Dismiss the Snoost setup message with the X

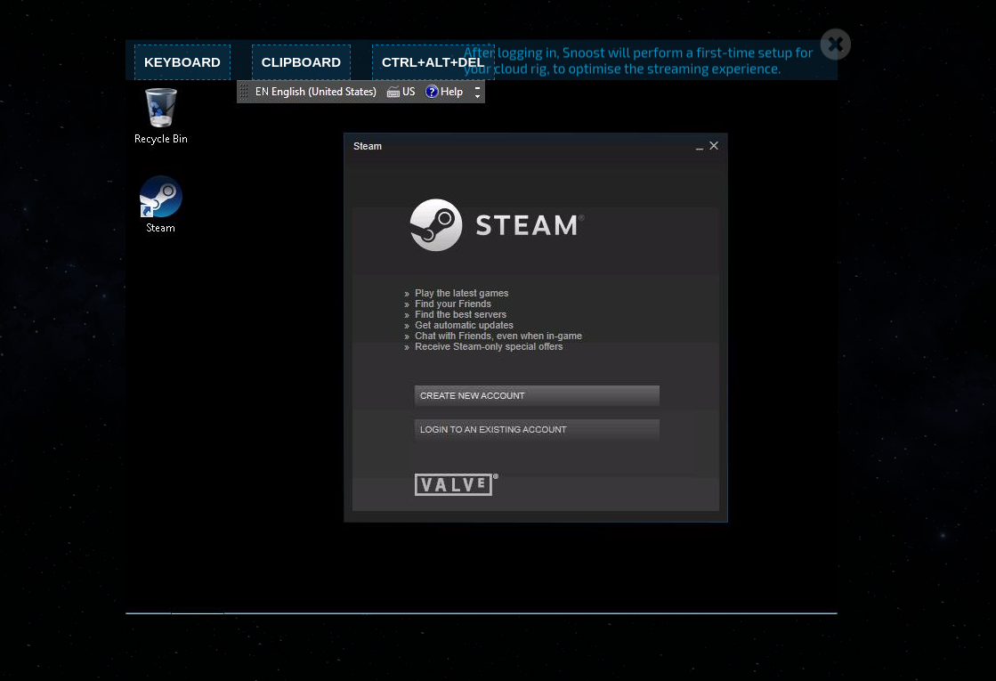(835, 45)
